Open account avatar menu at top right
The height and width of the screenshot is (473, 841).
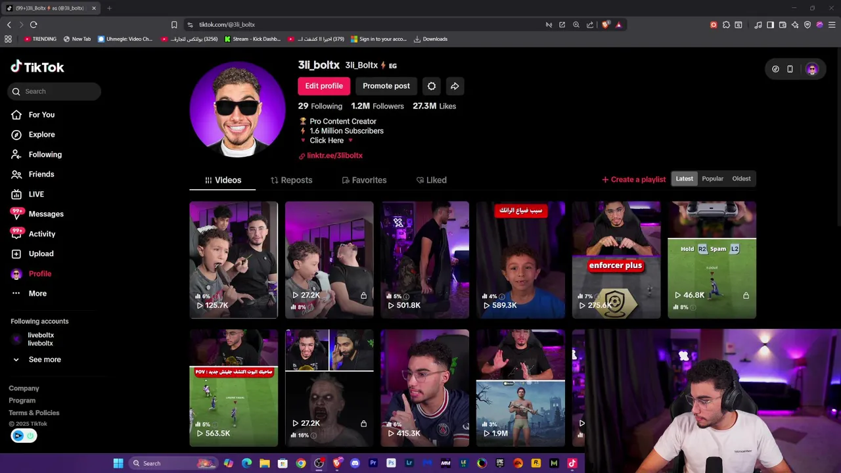tap(812, 69)
